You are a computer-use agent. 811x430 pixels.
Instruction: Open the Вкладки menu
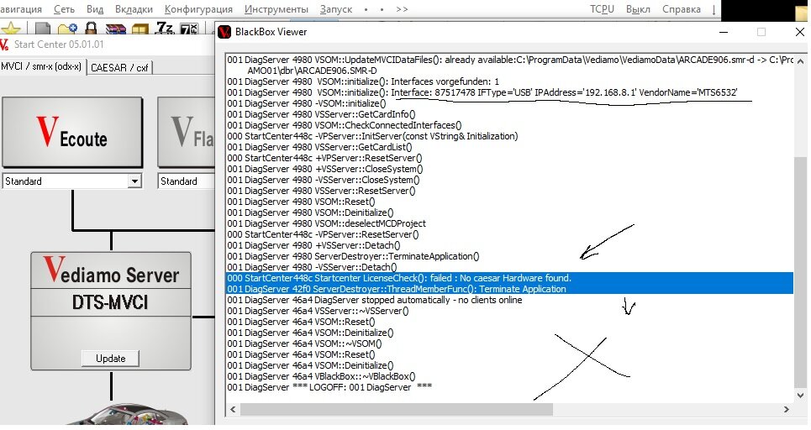pos(134,9)
